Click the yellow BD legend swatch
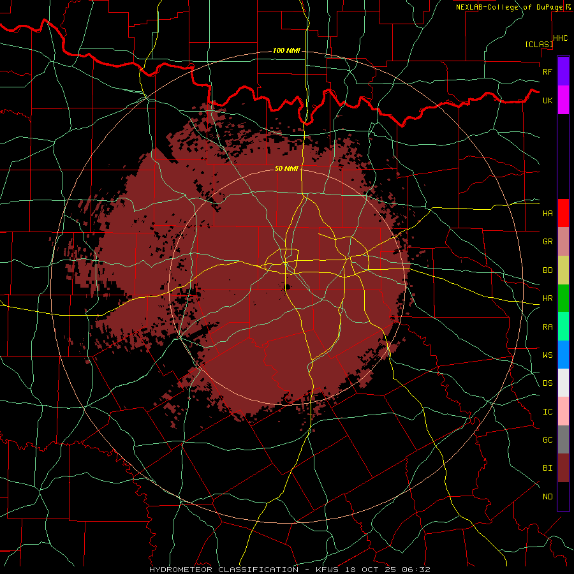This screenshot has height=574, width=574. [x=563, y=270]
